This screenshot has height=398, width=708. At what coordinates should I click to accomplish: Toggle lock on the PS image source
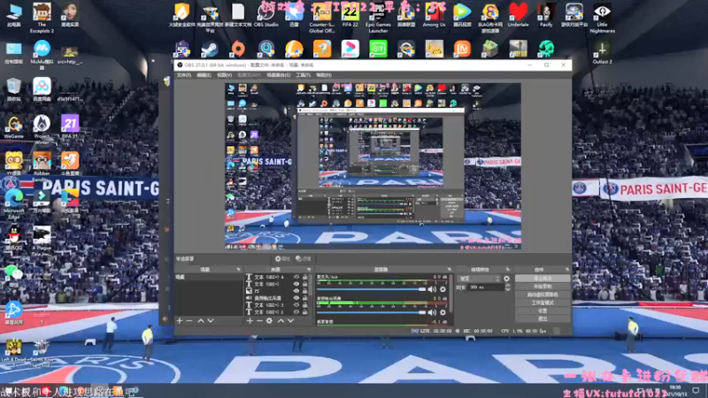(x=305, y=291)
